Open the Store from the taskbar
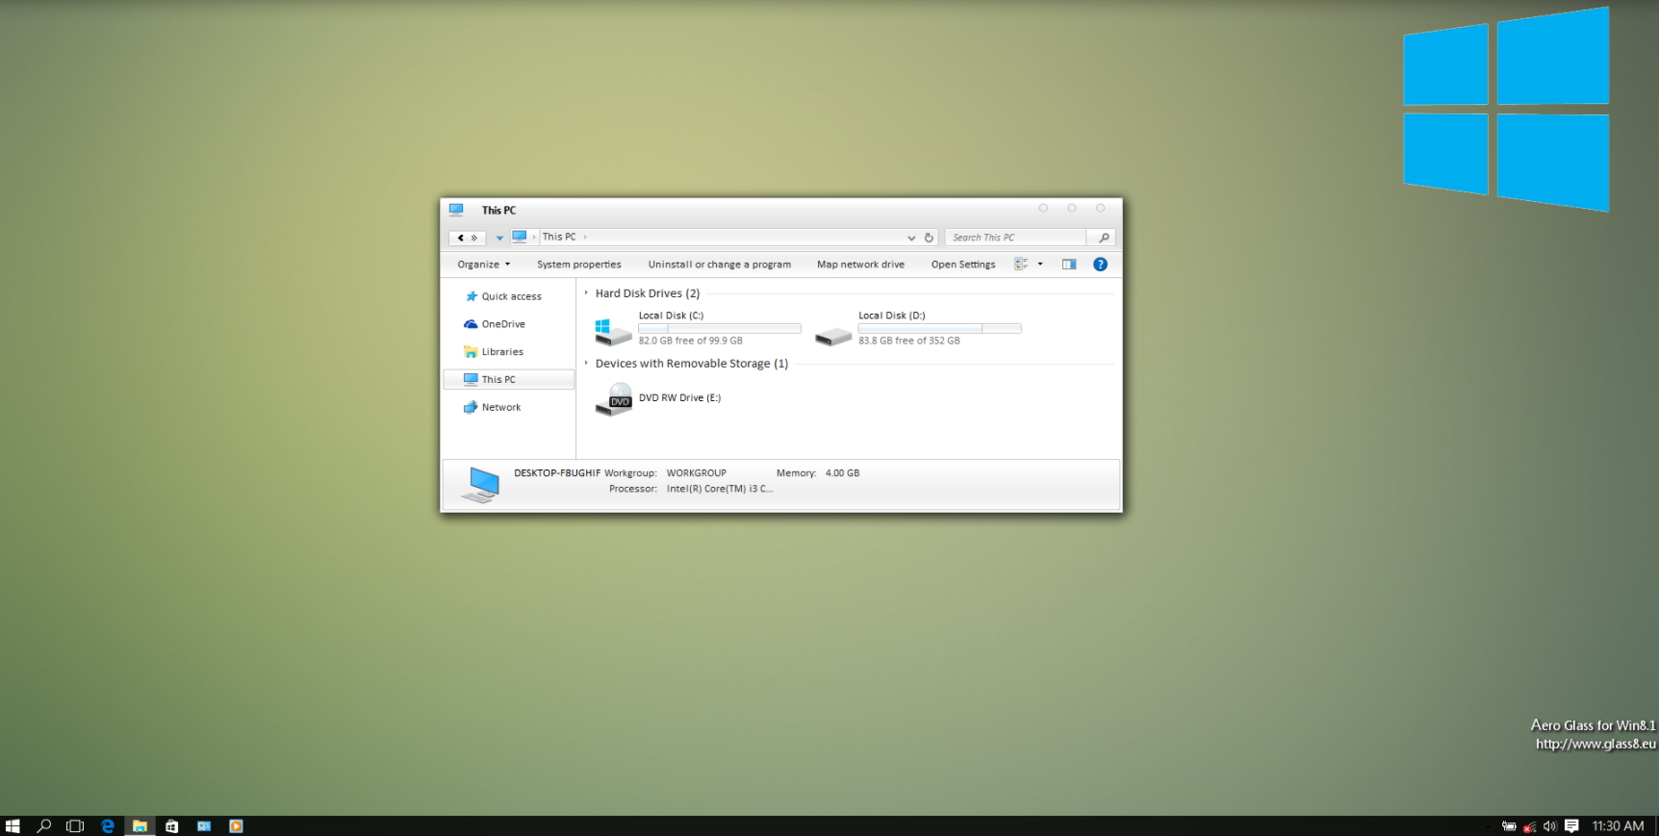The image size is (1659, 836). tap(172, 826)
